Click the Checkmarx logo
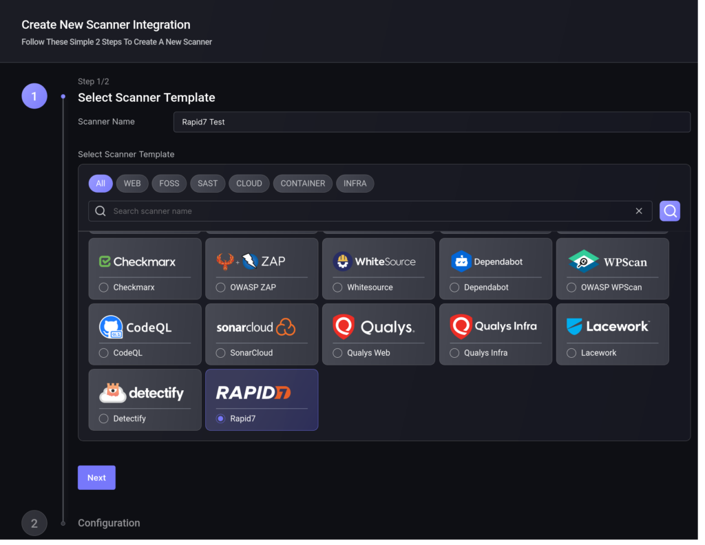 [137, 261]
